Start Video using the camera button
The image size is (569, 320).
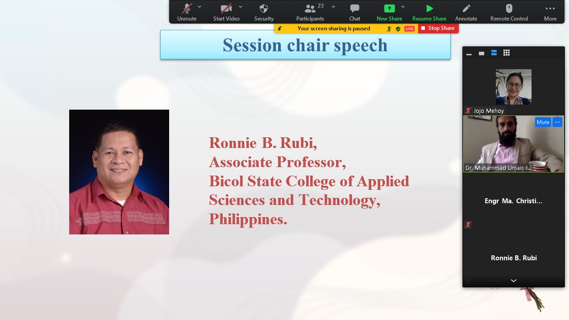click(x=226, y=12)
